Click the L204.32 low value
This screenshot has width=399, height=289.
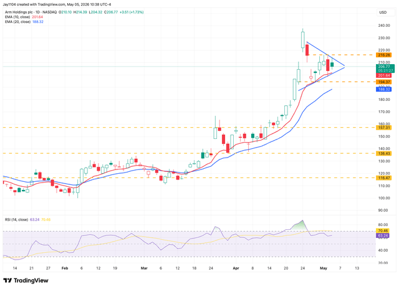pos(95,12)
